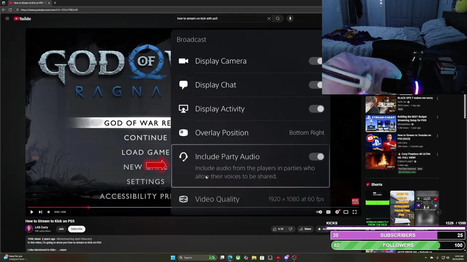The image size is (467, 262).
Task: Select the Display Activity icon
Action: (x=184, y=109)
